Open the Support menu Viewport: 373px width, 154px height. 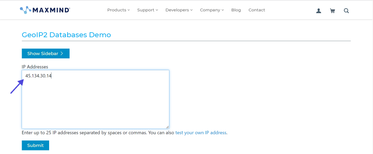pos(147,10)
